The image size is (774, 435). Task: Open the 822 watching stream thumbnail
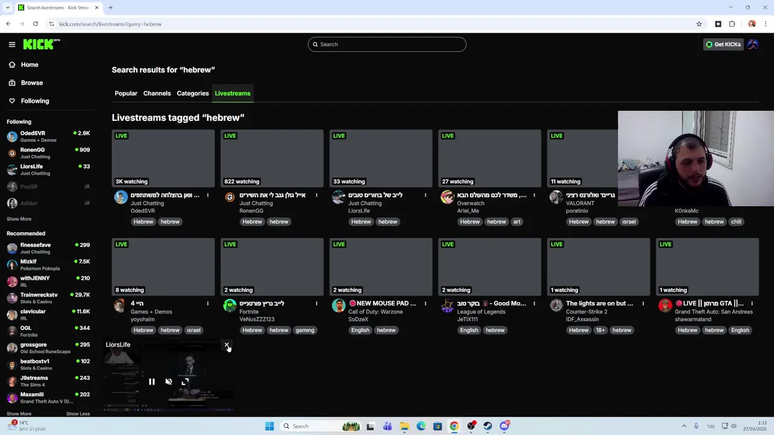click(x=272, y=158)
